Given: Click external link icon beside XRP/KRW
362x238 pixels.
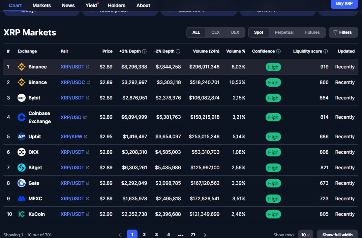Looking at the screenshot, I should [85, 137].
